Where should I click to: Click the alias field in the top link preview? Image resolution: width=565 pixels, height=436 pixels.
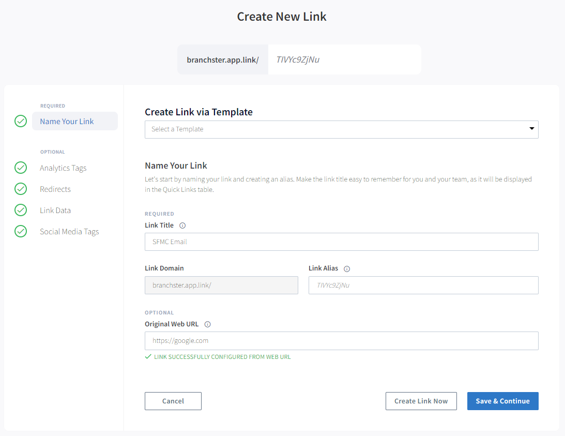(x=344, y=59)
